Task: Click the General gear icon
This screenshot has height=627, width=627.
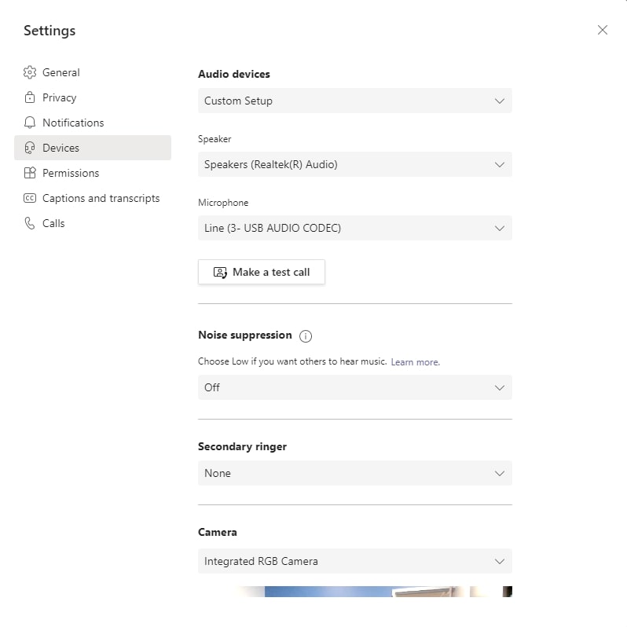Action: [30, 72]
